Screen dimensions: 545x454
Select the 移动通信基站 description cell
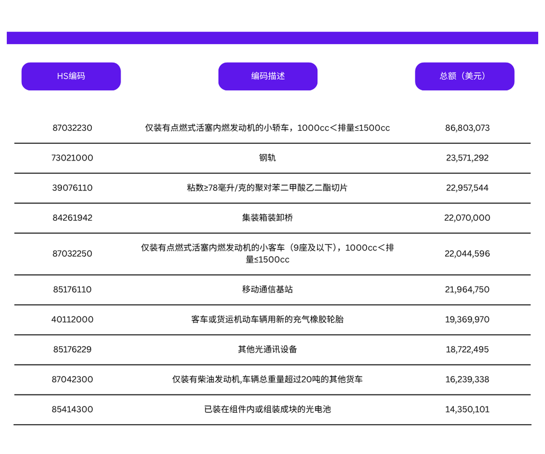[267, 289]
